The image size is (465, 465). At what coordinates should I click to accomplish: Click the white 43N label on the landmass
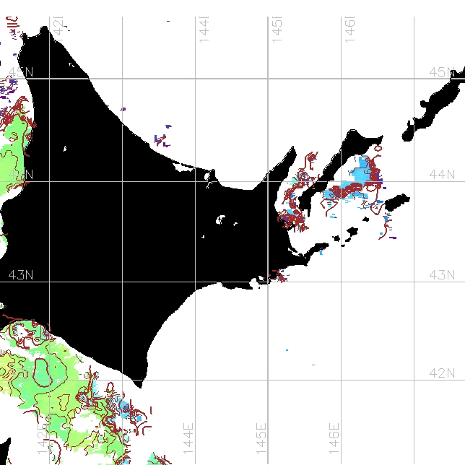click(x=21, y=275)
